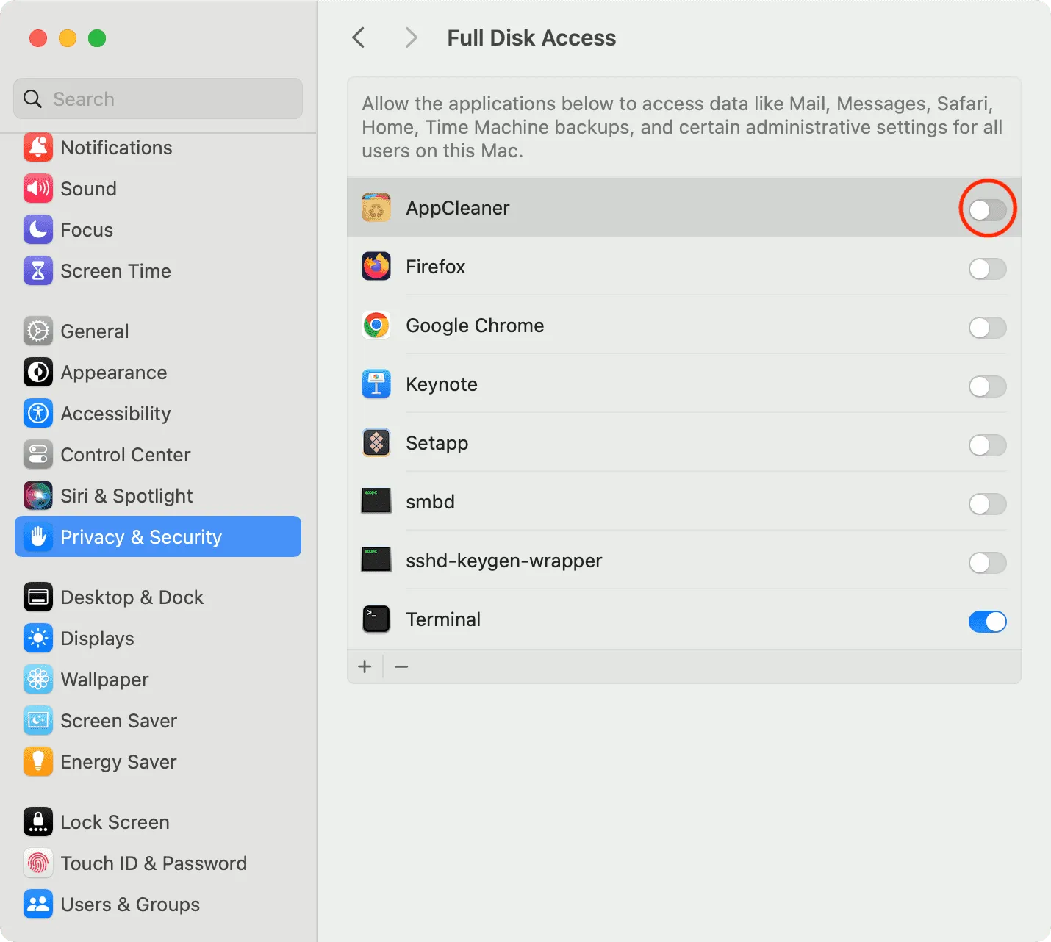Toggle the smbd access switch
Image resolution: width=1051 pixels, height=942 pixels.
987,504
